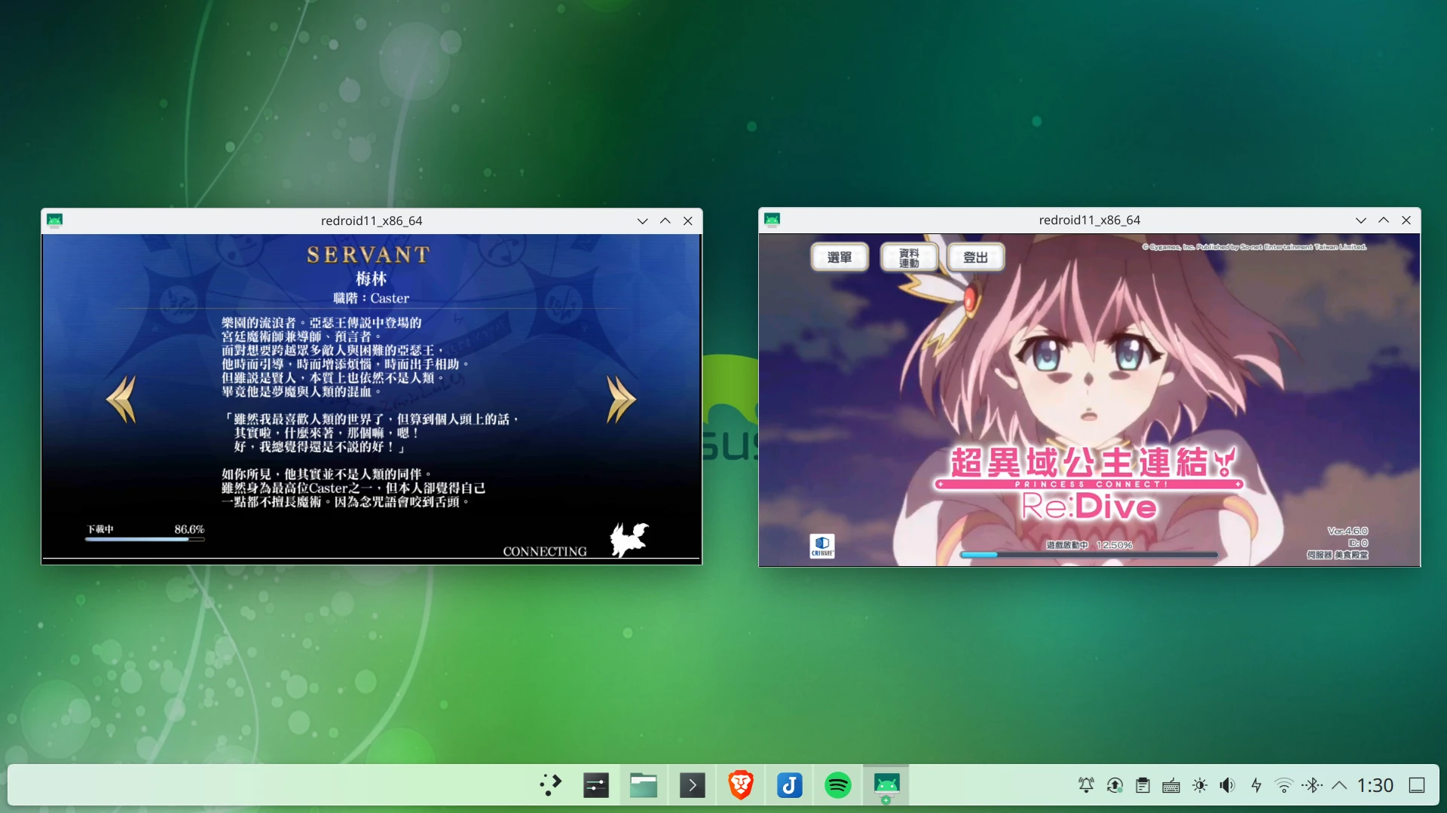1447x813 pixels.
Task: Click the left golden arrow for previous servant
Action: click(x=121, y=399)
